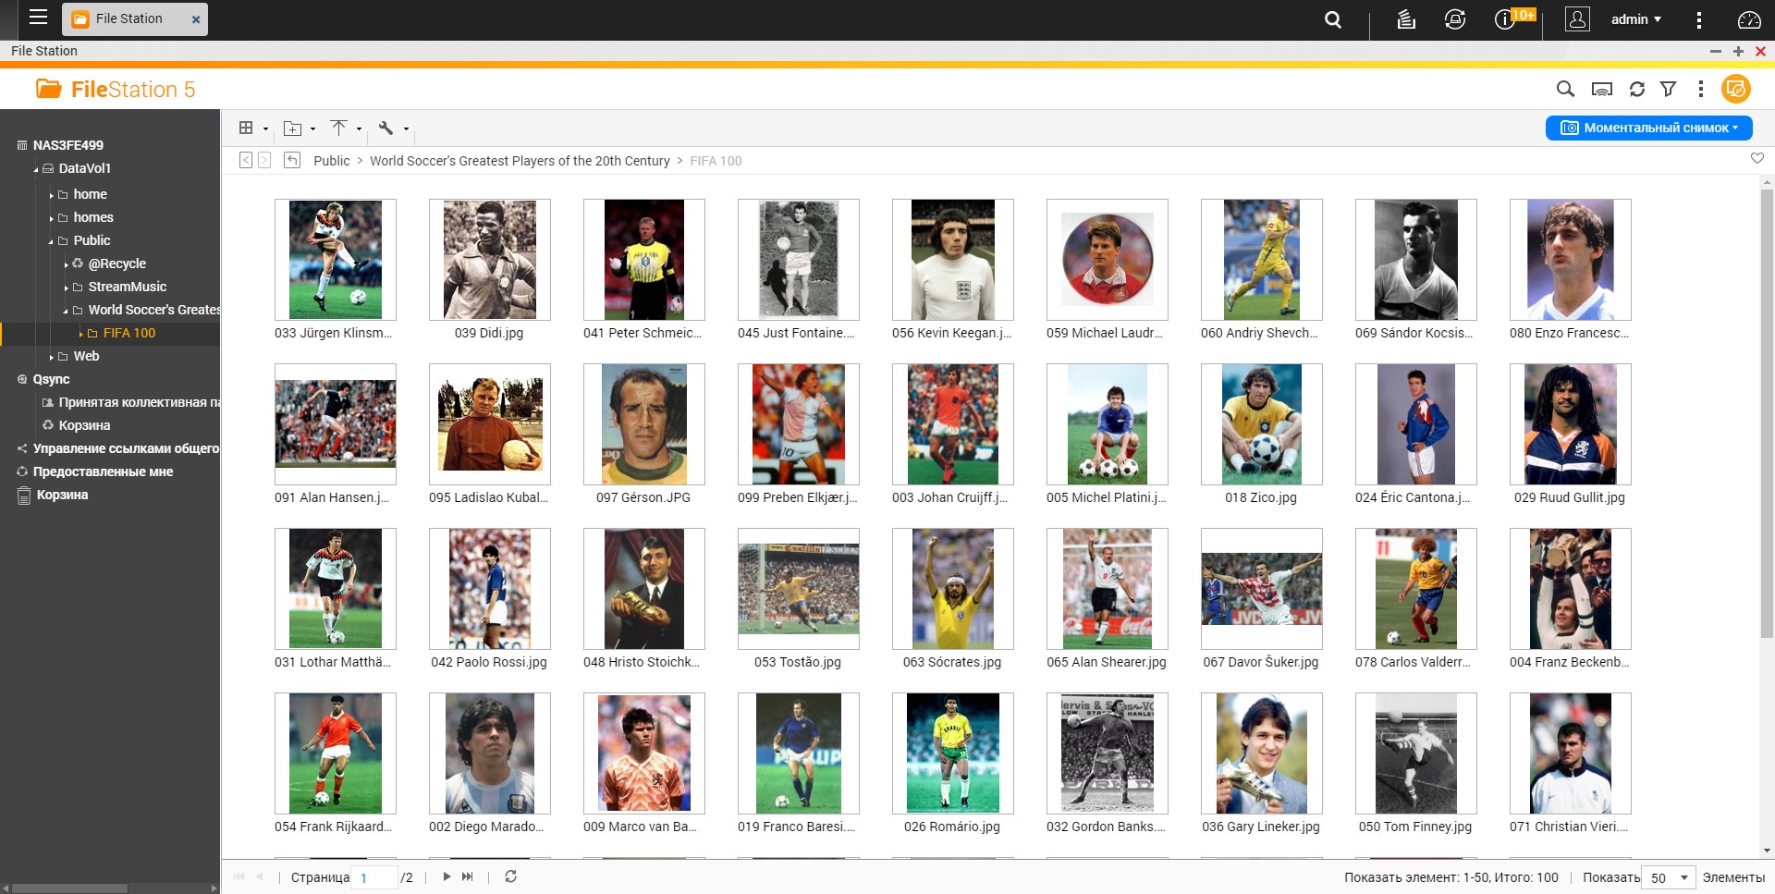This screenshot has height=894, width=1775.
Task: Click the Моментальный снимок button
Action: pos(1648,128)
